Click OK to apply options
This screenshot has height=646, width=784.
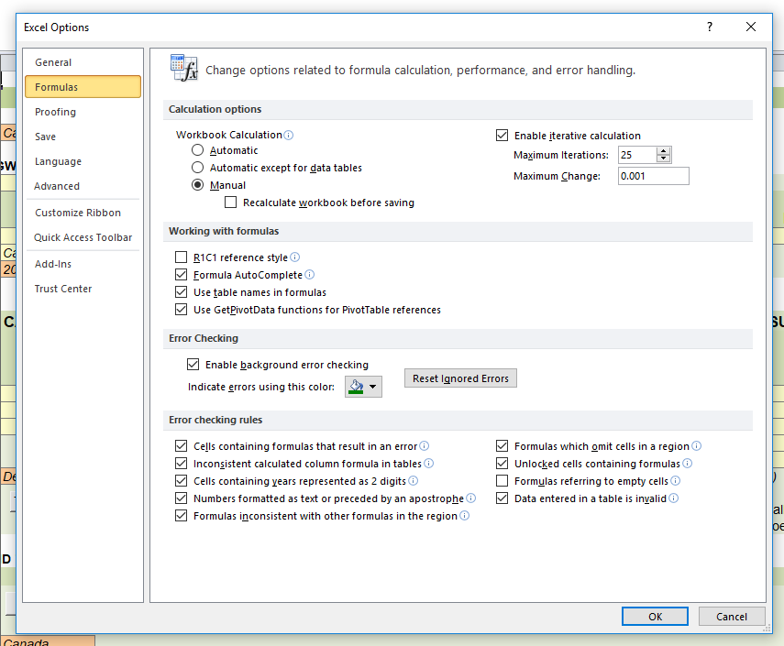point(655,617)
